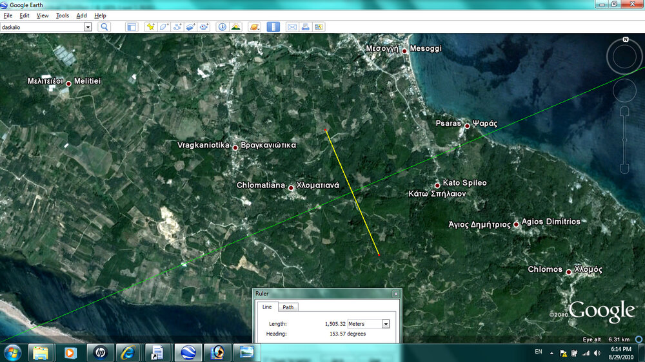This screenshot has height=362, width=645.
Task: Click the Chlomatiana placemark on map
Action: click(x=291, y=188)
